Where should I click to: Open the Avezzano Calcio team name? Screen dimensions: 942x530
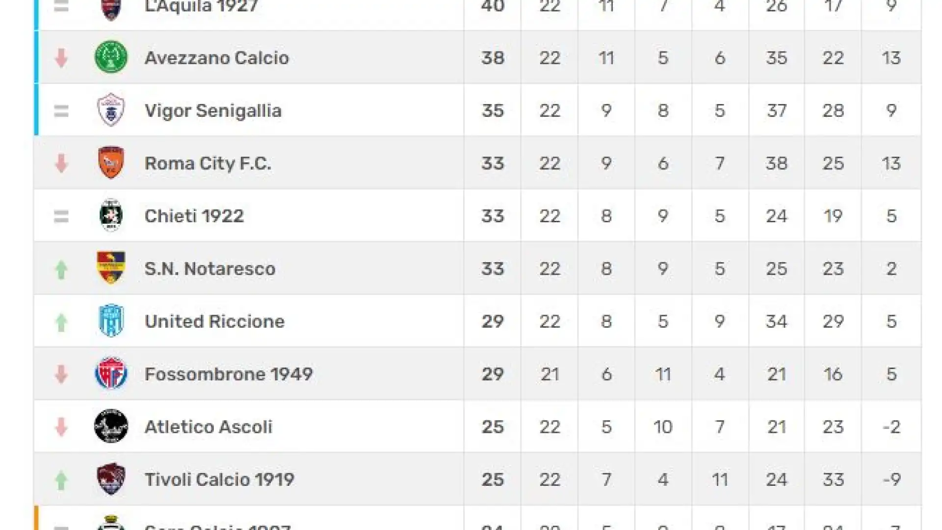[x=217, y=58]
